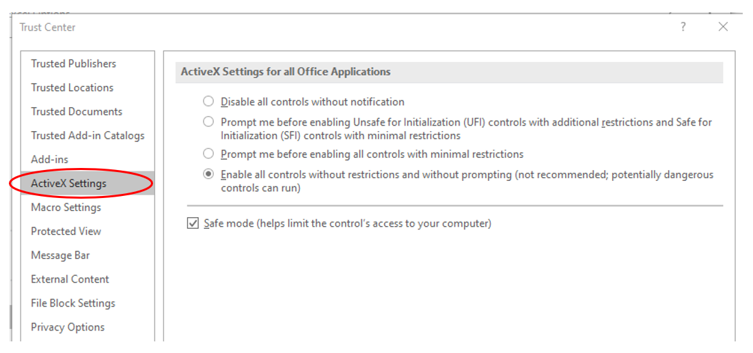Open Protected View settings
The image size is (753, 353).
[x=66, y=231]
